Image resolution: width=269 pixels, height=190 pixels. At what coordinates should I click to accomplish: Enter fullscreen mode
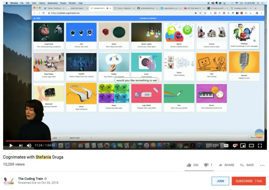pos(260,145)
